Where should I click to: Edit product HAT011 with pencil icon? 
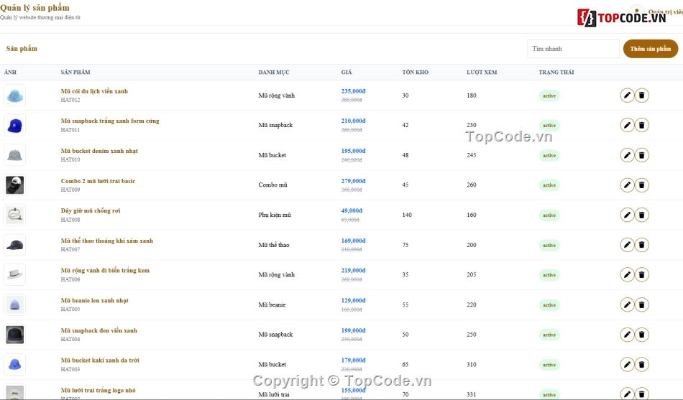[627, 126]
